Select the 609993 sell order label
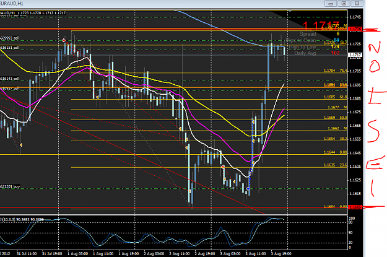 point(9,38)
